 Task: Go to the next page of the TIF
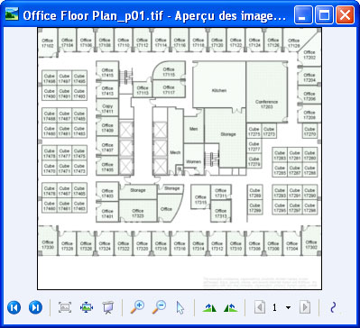click(305, 307)
